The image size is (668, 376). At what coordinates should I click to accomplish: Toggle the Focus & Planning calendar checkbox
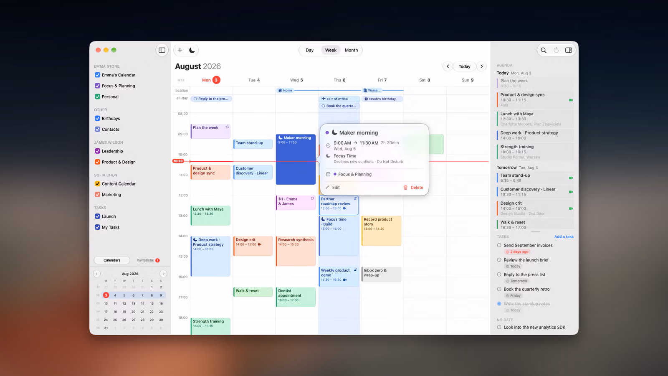pyautogui.click(x=97, y=86)
